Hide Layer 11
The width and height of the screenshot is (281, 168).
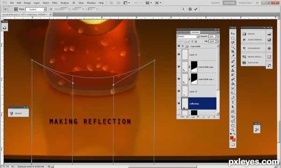click(179, 54)
